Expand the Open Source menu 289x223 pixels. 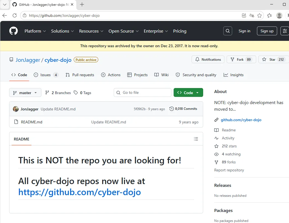click(123, 31)
